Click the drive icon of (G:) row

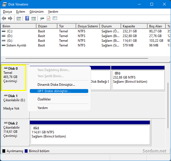(4, 41)
